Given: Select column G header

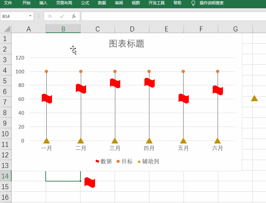Looking at the screenshot, I should 235,29.
